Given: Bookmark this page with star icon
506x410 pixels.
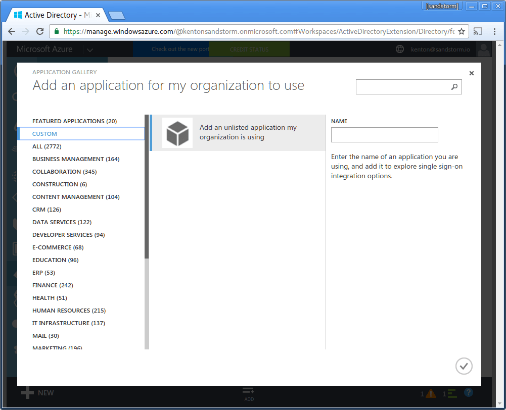Looking at the screenshot, I should tap(462, 31).
